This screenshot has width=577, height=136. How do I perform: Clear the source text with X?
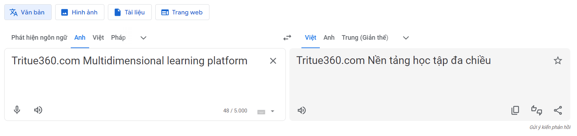[x=273, y=61]
